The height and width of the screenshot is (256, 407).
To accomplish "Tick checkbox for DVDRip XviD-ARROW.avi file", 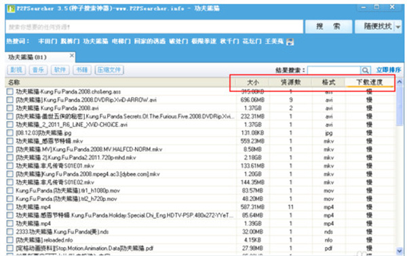I will pyautogui.click(x=10, y=100).
